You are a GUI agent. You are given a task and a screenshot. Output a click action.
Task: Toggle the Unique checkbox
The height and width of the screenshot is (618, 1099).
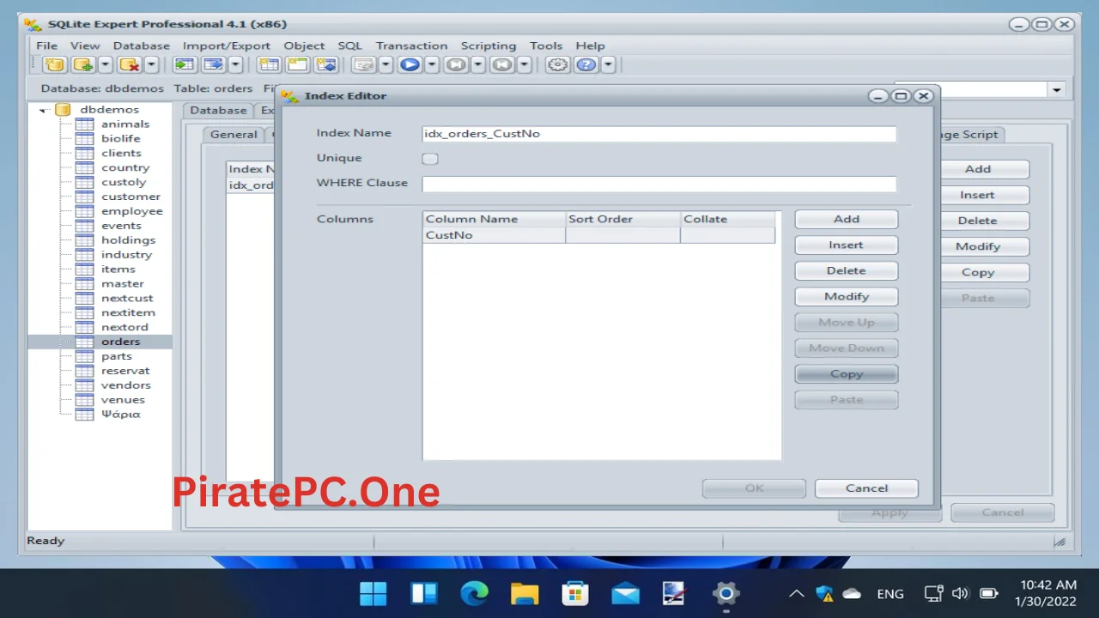(430, 159)
